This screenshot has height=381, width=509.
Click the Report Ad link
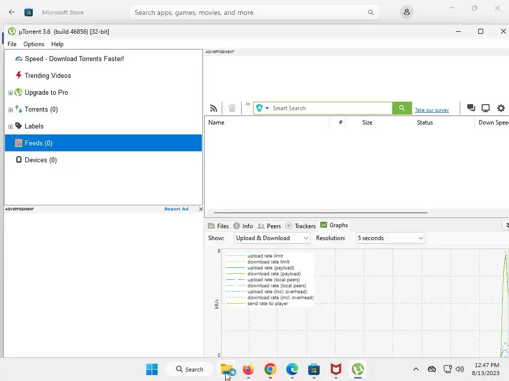176,209
